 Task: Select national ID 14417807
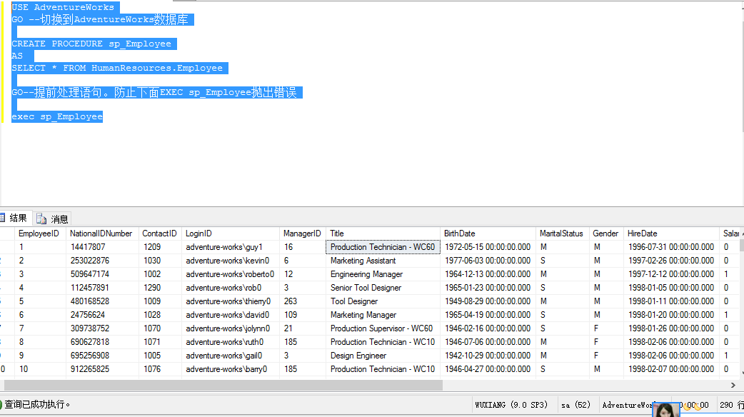(x=103, y=247)
